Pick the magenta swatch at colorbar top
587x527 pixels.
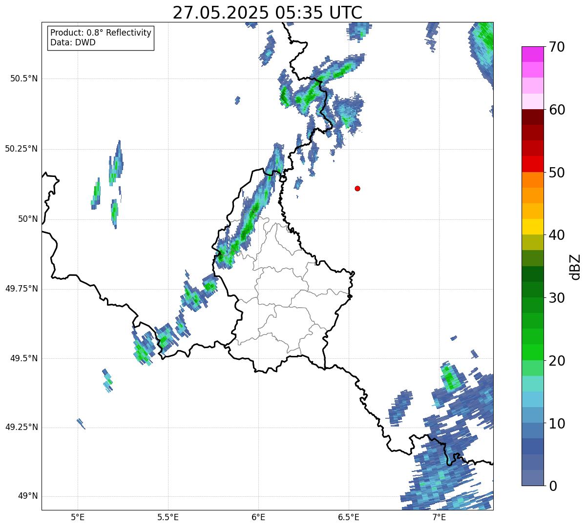(x=533, y=54)
